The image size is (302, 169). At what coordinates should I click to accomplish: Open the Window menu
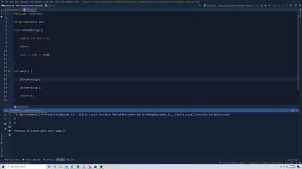(x=69, y=2)
